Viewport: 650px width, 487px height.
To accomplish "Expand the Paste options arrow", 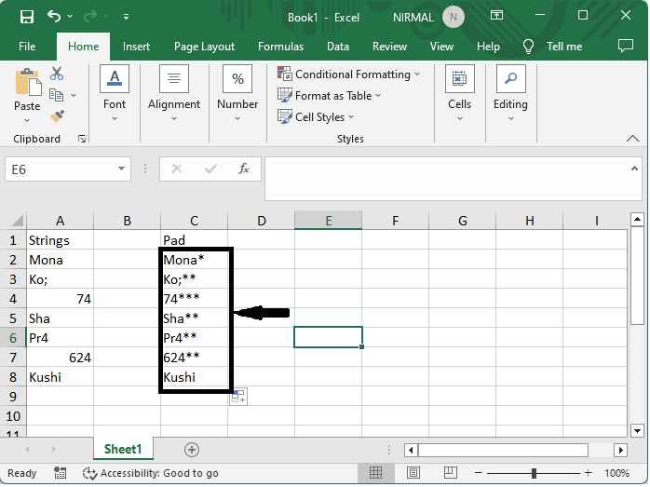I will 27,121.
